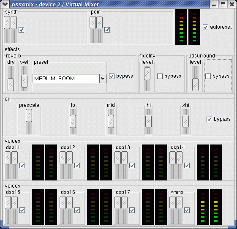
Task: Minimize the ossxmix window
Action: click(214, 4)
